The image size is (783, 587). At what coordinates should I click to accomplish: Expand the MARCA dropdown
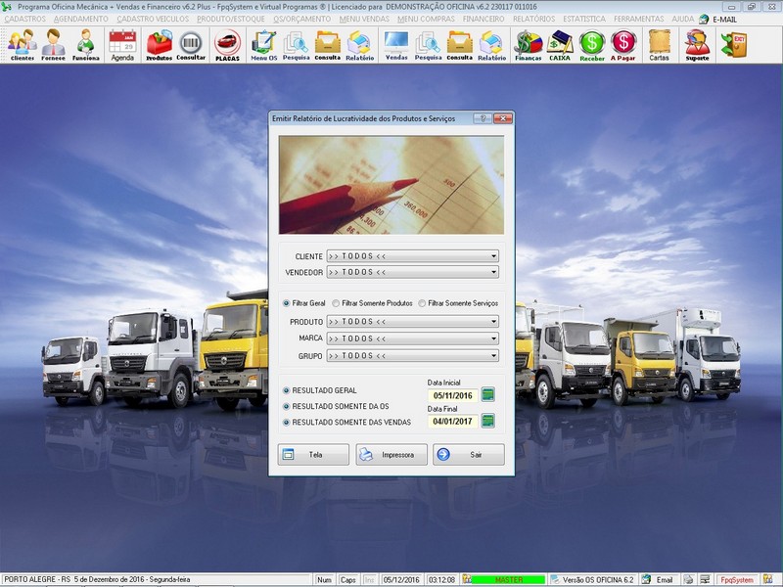click(493, 339)
